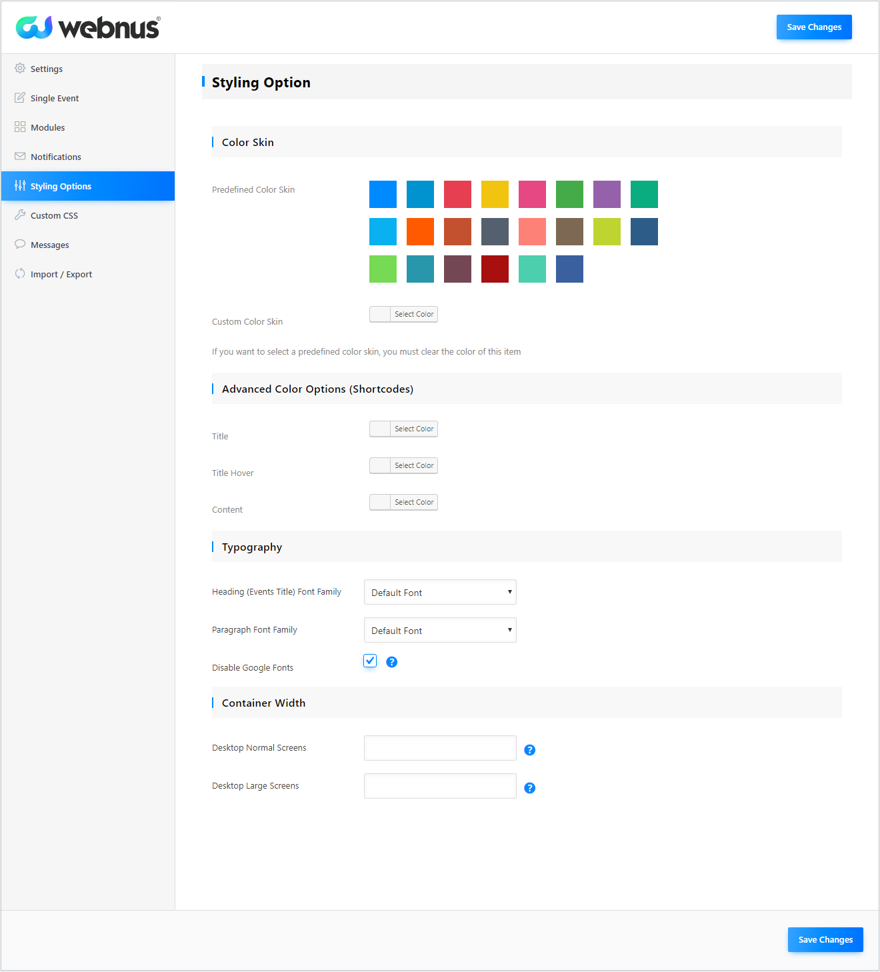Click Select Color for Title Hover
This screenshot has height=972, width=880.
[403, 465]
